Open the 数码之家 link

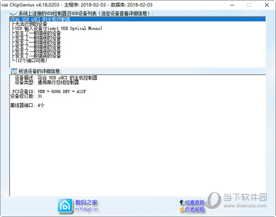point(86,202)
